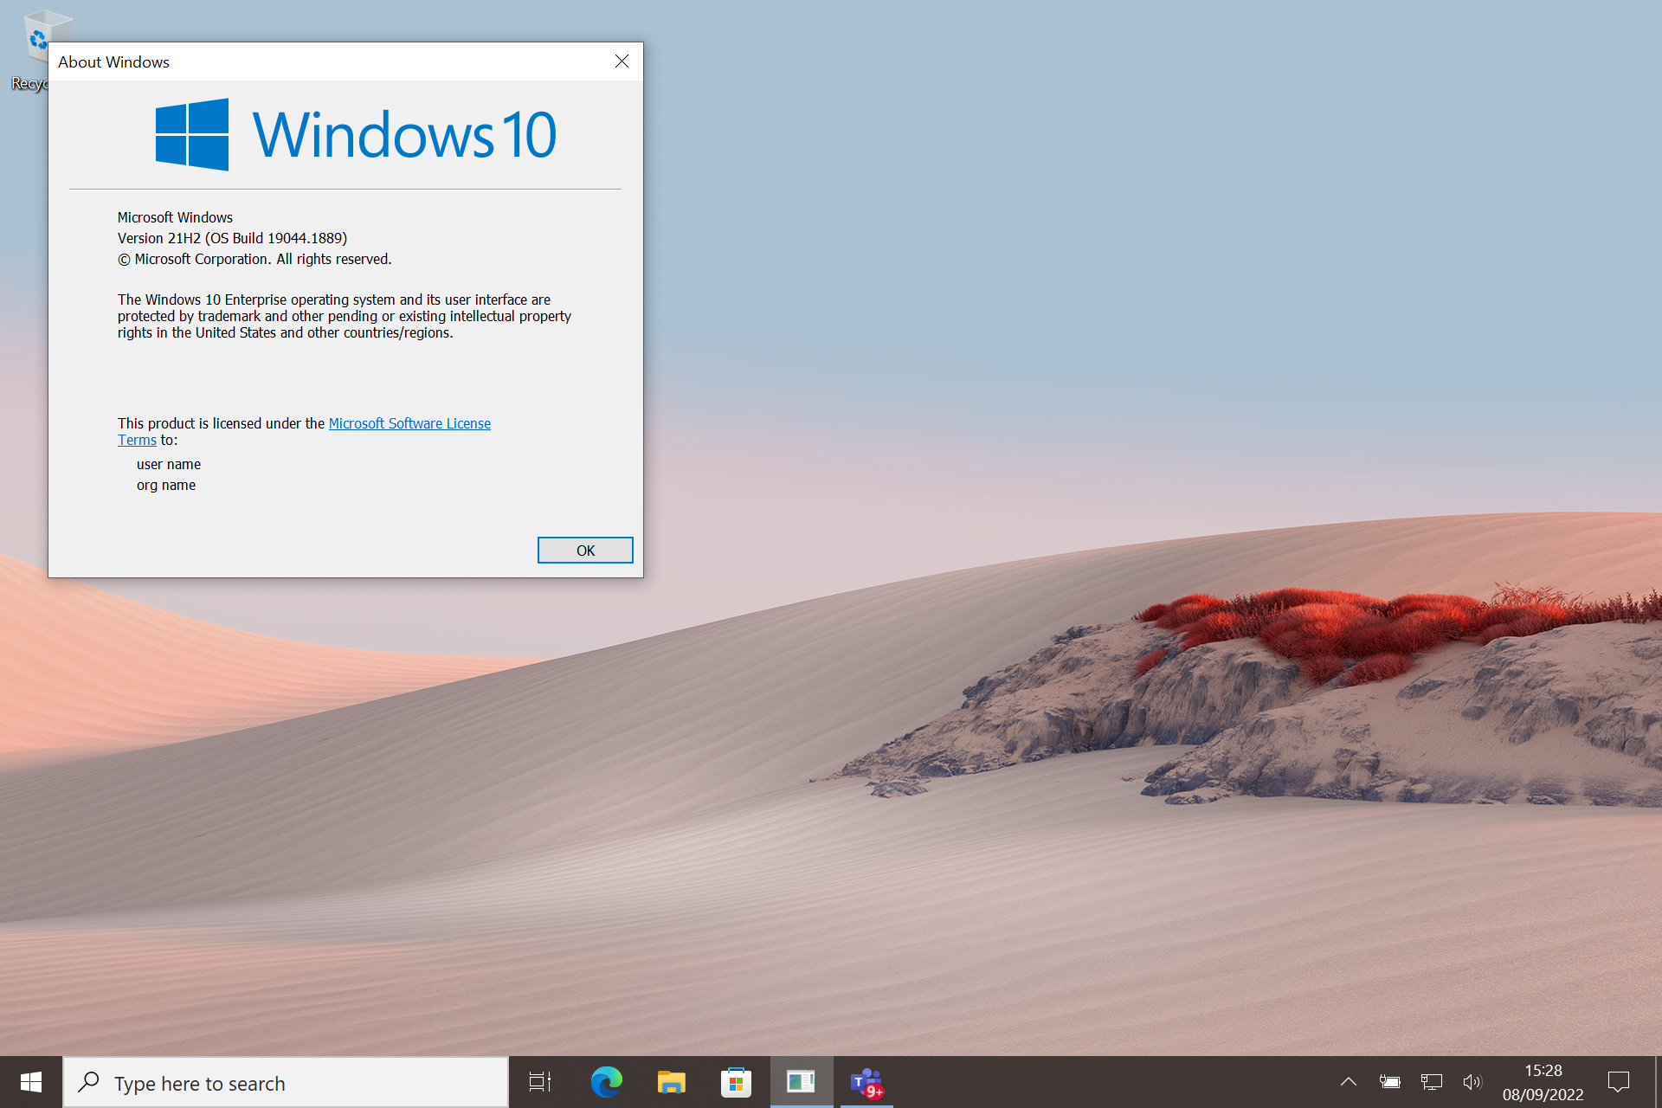Open the Action Center

[x=1620, y=1081]
